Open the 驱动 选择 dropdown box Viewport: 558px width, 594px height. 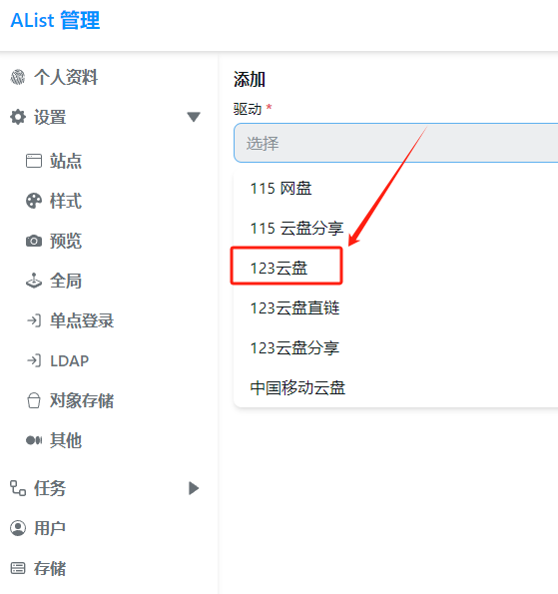tap(396, 143)
